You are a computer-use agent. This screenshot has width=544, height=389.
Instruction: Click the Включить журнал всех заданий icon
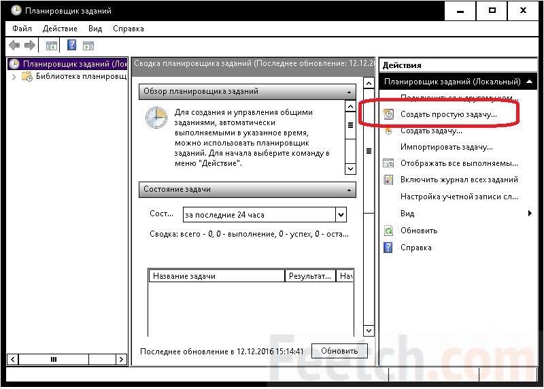click(x=388, y=180)
